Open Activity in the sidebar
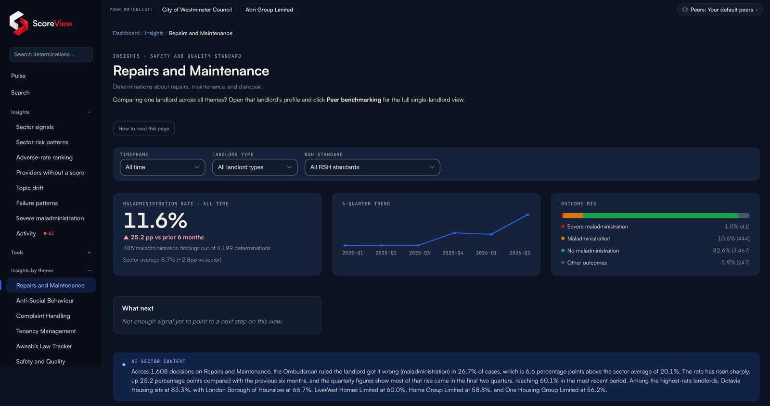770x406 pixels. 26,233
